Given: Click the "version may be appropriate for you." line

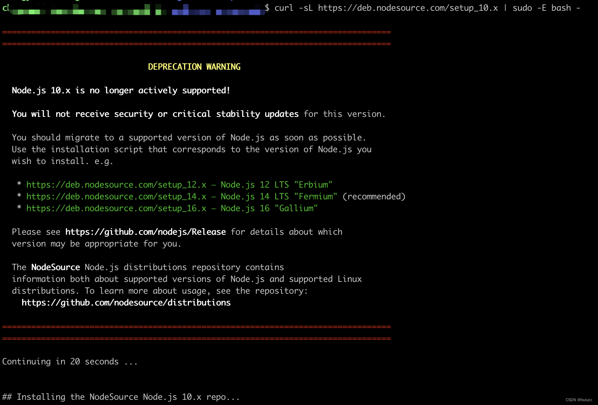Looking at the screenshot, I should pyautogui.click(x=97, y=244).
